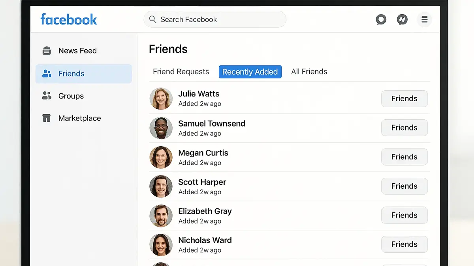Click the Facebook logo
The width and height of the screenshot is (474, 266).
click(69, 19)
